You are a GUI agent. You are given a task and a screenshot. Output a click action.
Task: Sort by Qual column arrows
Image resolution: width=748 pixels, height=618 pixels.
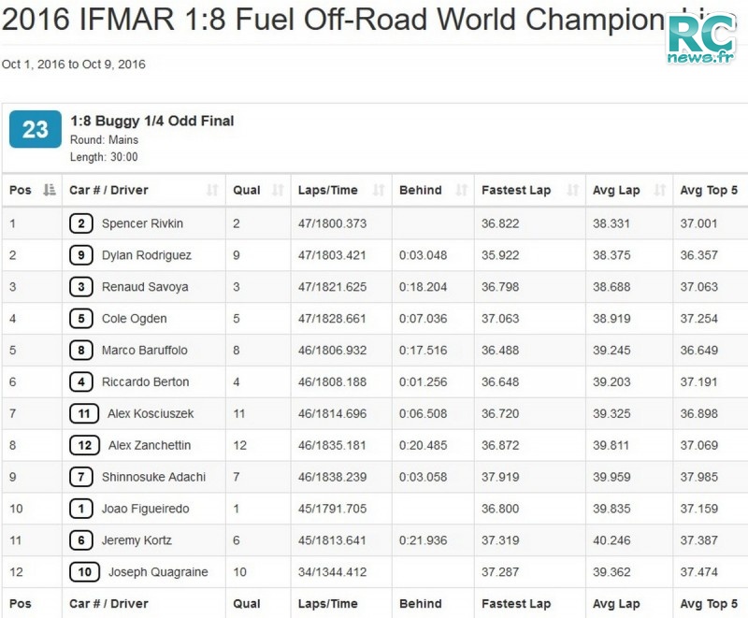(278, 191)
